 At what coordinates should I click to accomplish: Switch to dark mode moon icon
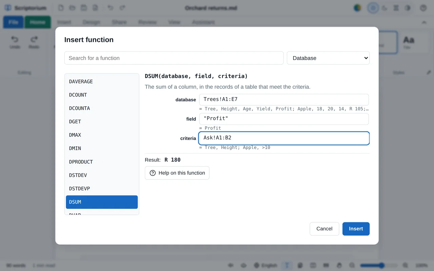click(x=384, y=8)
